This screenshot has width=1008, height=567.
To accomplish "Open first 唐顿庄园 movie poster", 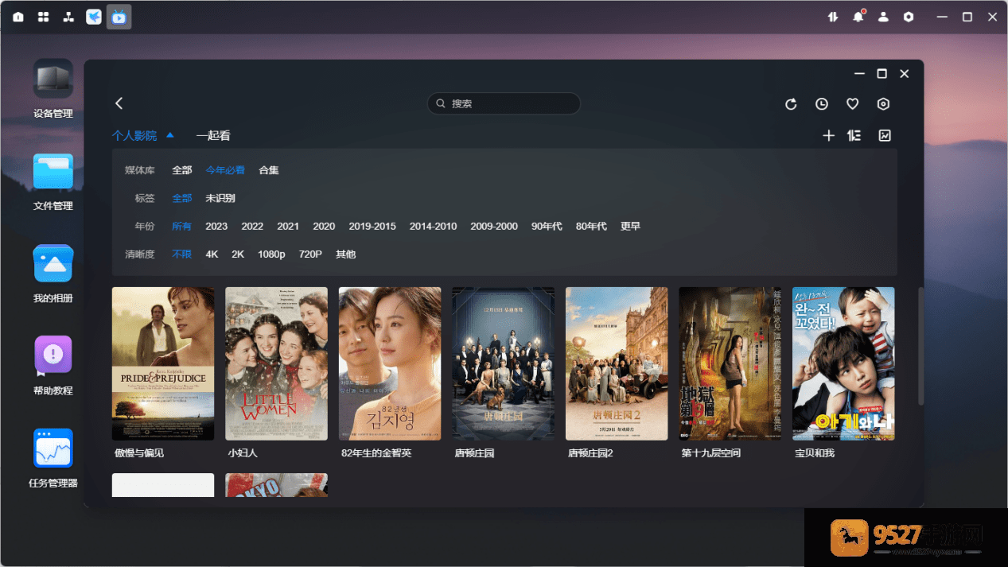I will (x=503, y=363).
